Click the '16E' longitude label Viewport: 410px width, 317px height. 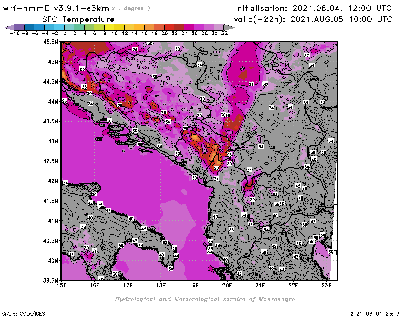[x=95, y=285]
